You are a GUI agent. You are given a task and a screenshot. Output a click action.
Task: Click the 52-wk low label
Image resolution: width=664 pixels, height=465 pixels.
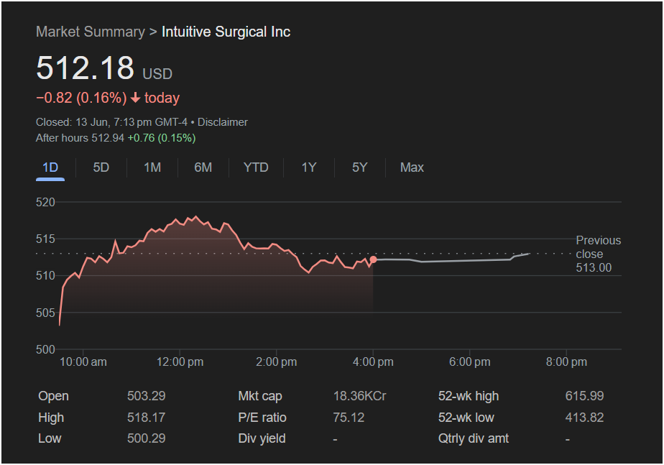pos(466,418)
